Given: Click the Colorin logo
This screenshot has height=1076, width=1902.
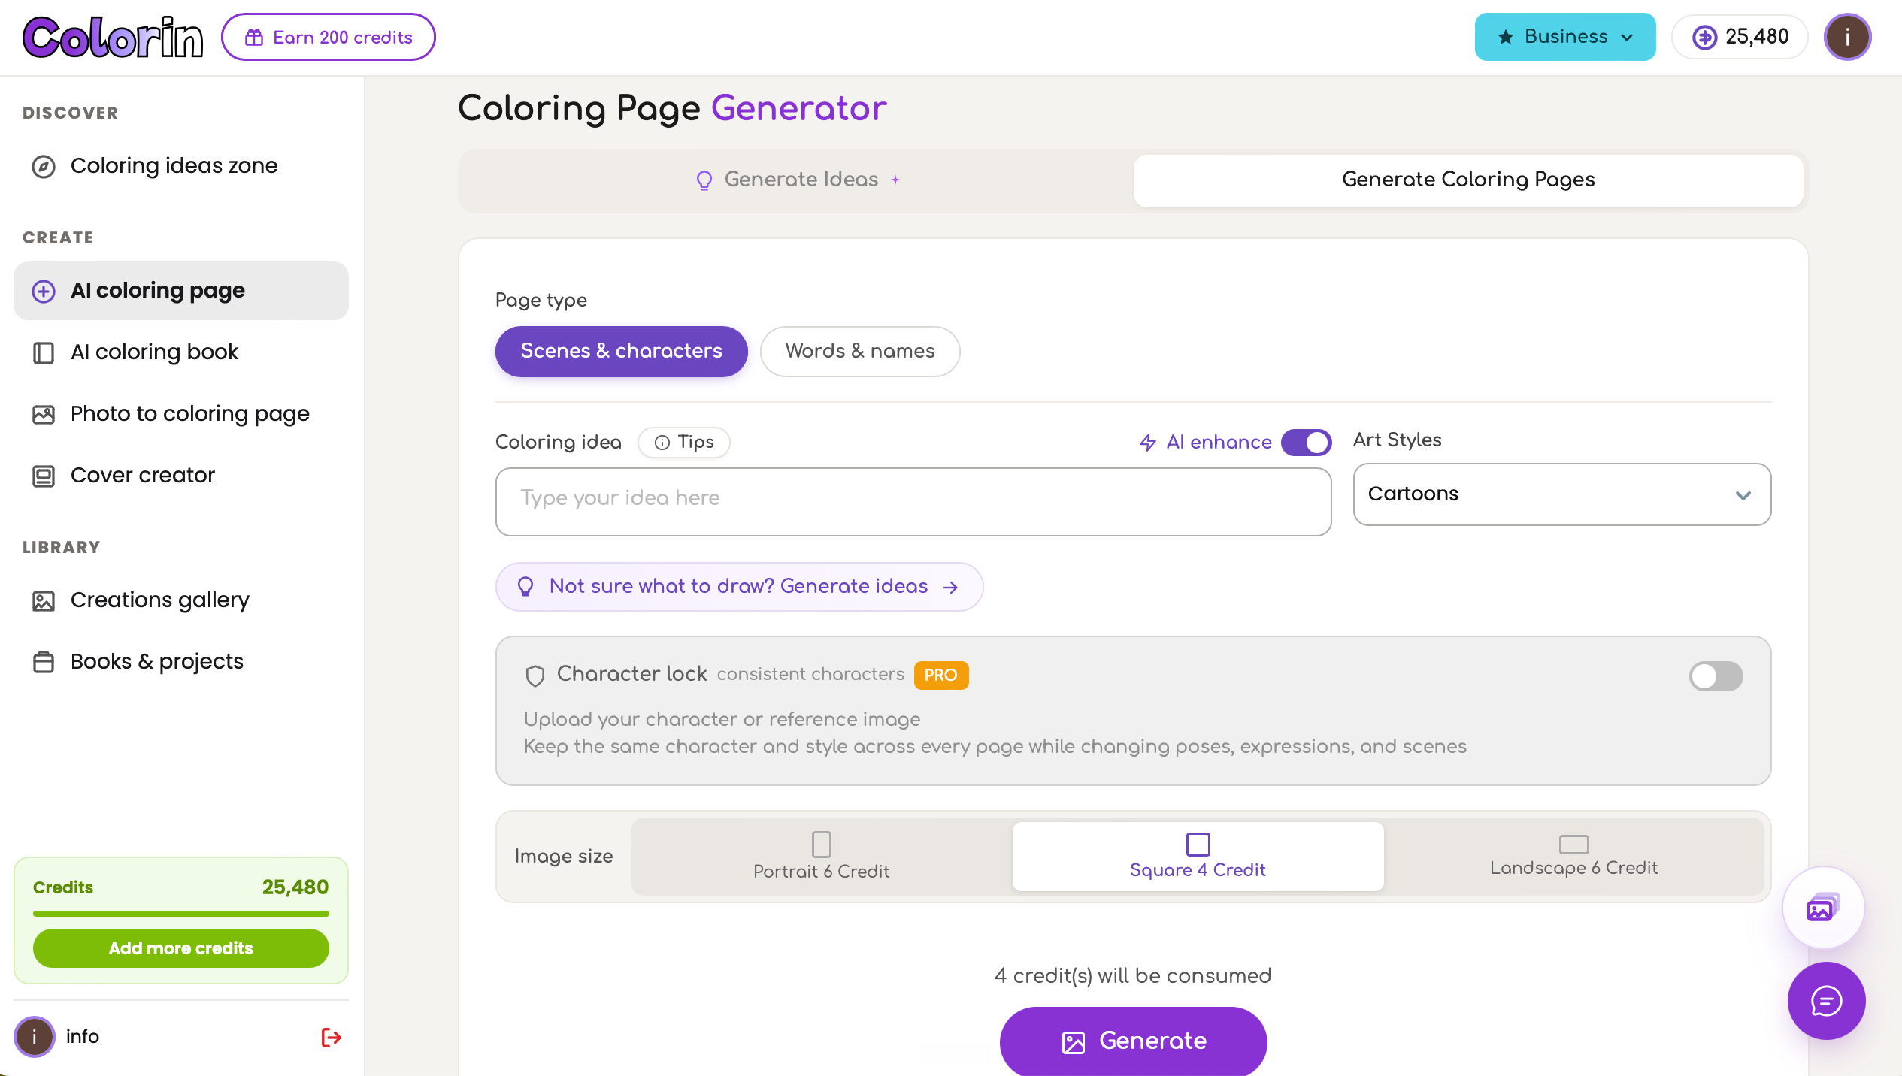Looking at the screenshot, I should pos(113,38).
